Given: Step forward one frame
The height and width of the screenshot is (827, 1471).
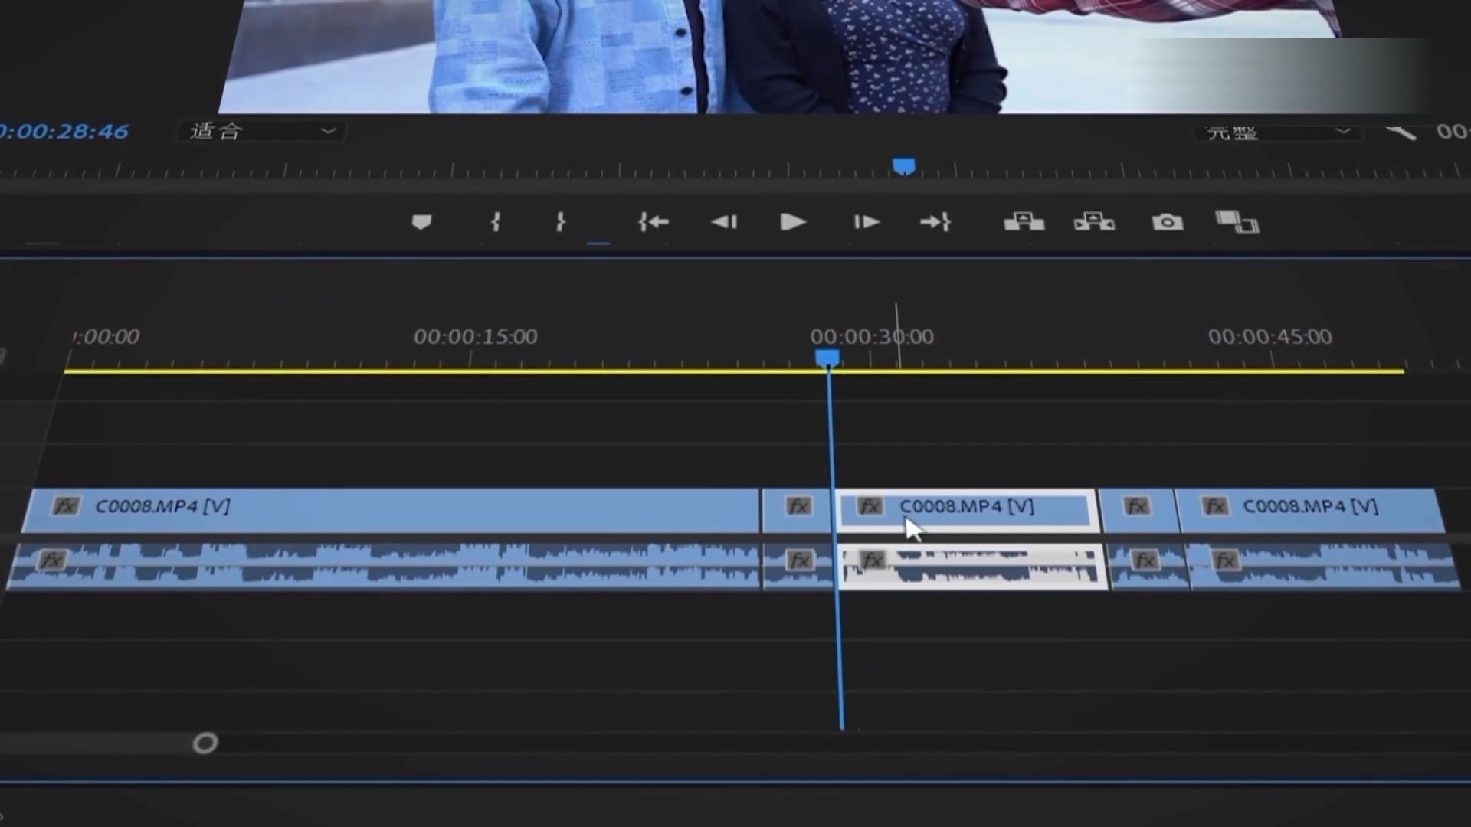Looking at the screenshot, I should 867,222.
